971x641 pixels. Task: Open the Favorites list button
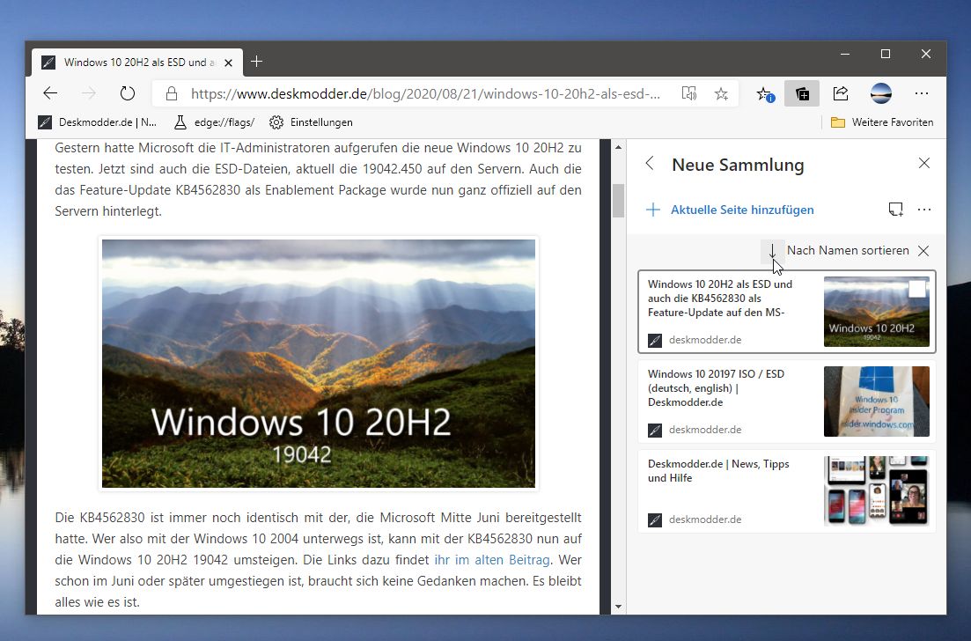(765, 93)
